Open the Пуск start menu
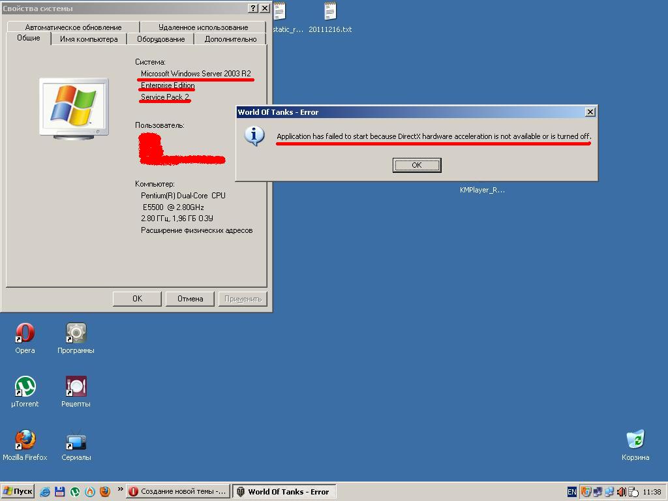This screenshot has height=501, width=668. (x=18, y=492)
